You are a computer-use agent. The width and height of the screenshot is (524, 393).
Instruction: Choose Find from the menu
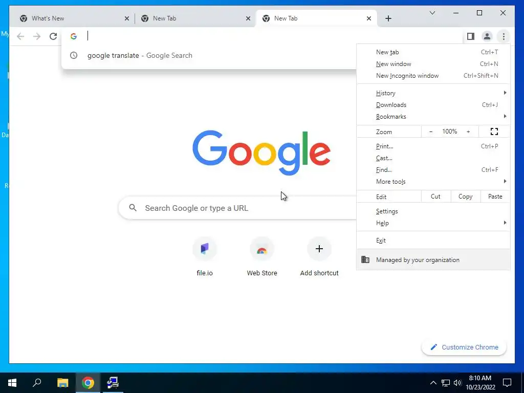tap(433, 170)
